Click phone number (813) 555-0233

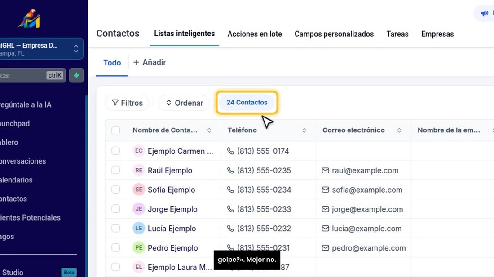(x=264, y=209)
